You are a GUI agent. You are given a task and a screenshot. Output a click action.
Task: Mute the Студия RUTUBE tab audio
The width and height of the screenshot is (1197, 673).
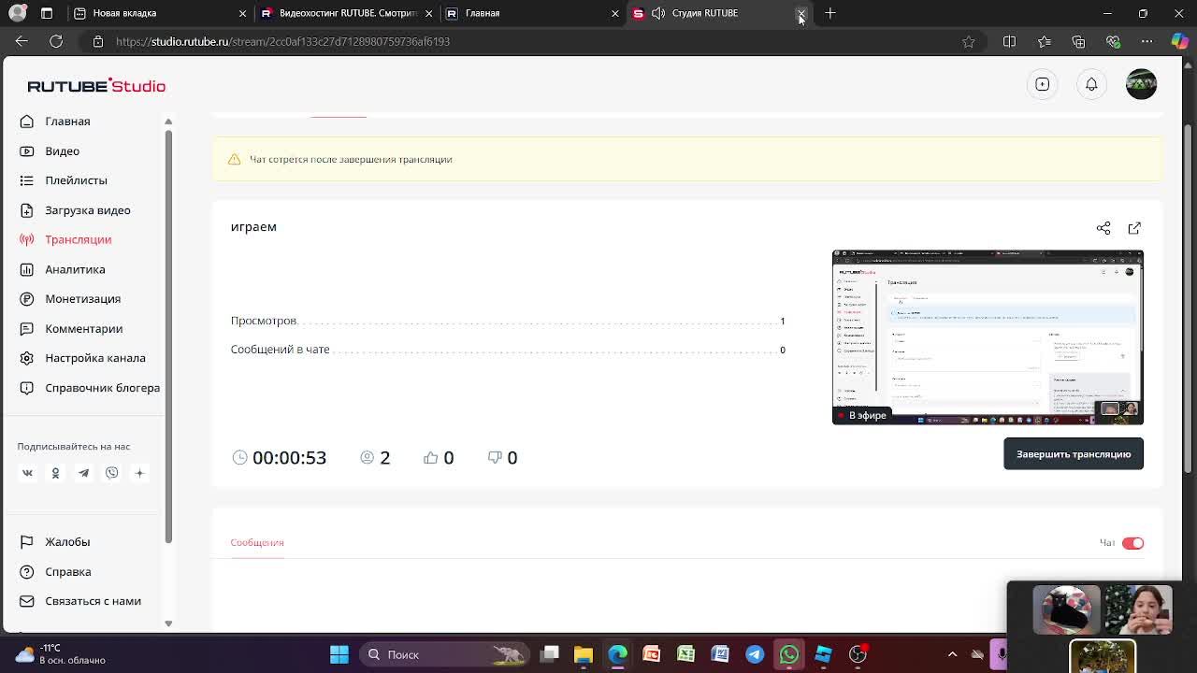coord(658,13)
